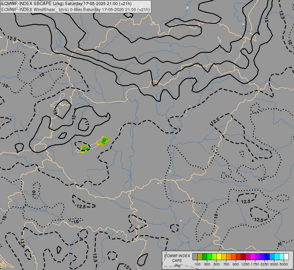This screenshot has height=270, width=294.
Task: Click the pale cyan legend swatch
Action: [282, 257]
